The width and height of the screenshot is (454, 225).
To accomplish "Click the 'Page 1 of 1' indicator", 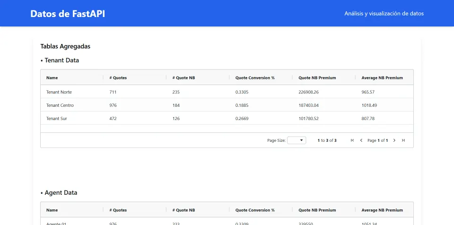I will tap(377, 140).
